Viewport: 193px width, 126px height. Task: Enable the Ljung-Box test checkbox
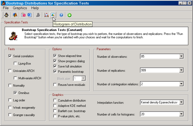pos(15,63)
